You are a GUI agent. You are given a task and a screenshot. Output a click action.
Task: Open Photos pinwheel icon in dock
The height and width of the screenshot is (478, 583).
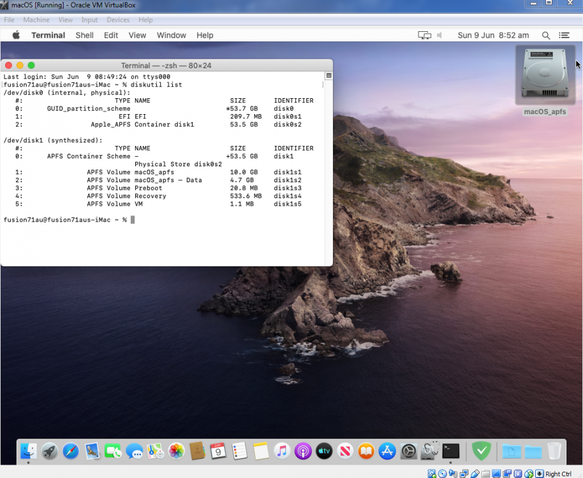point(176,451)
